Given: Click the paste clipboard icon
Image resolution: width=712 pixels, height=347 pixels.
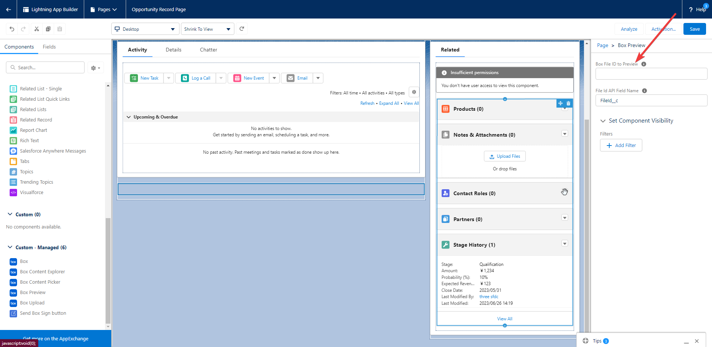Looking at the screenshot, I should [x=60, y=29].
